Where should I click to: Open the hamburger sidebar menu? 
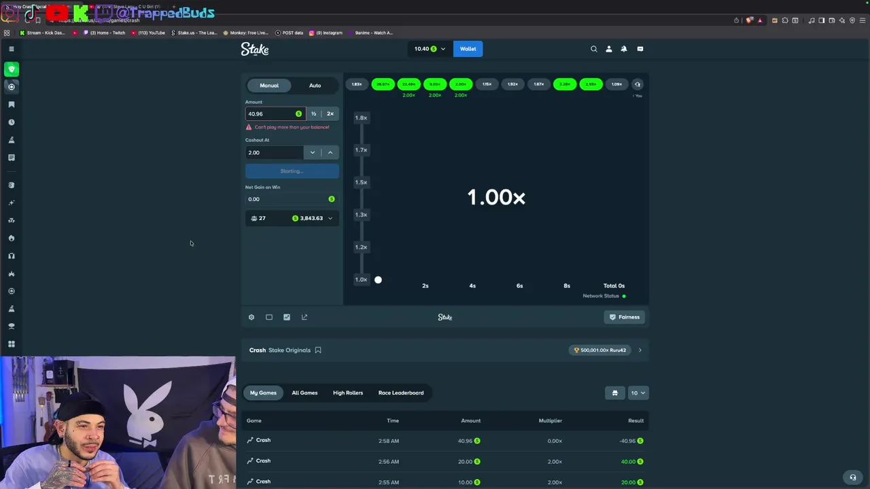coord(12,49)
